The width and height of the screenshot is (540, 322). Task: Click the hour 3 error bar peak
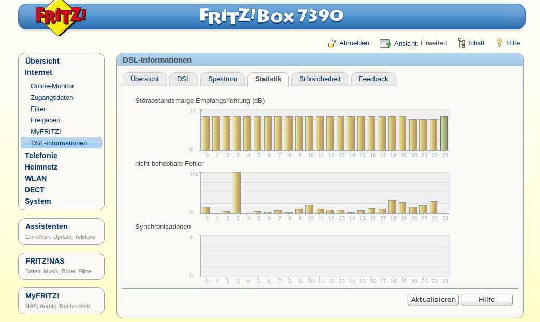[237, 193]
